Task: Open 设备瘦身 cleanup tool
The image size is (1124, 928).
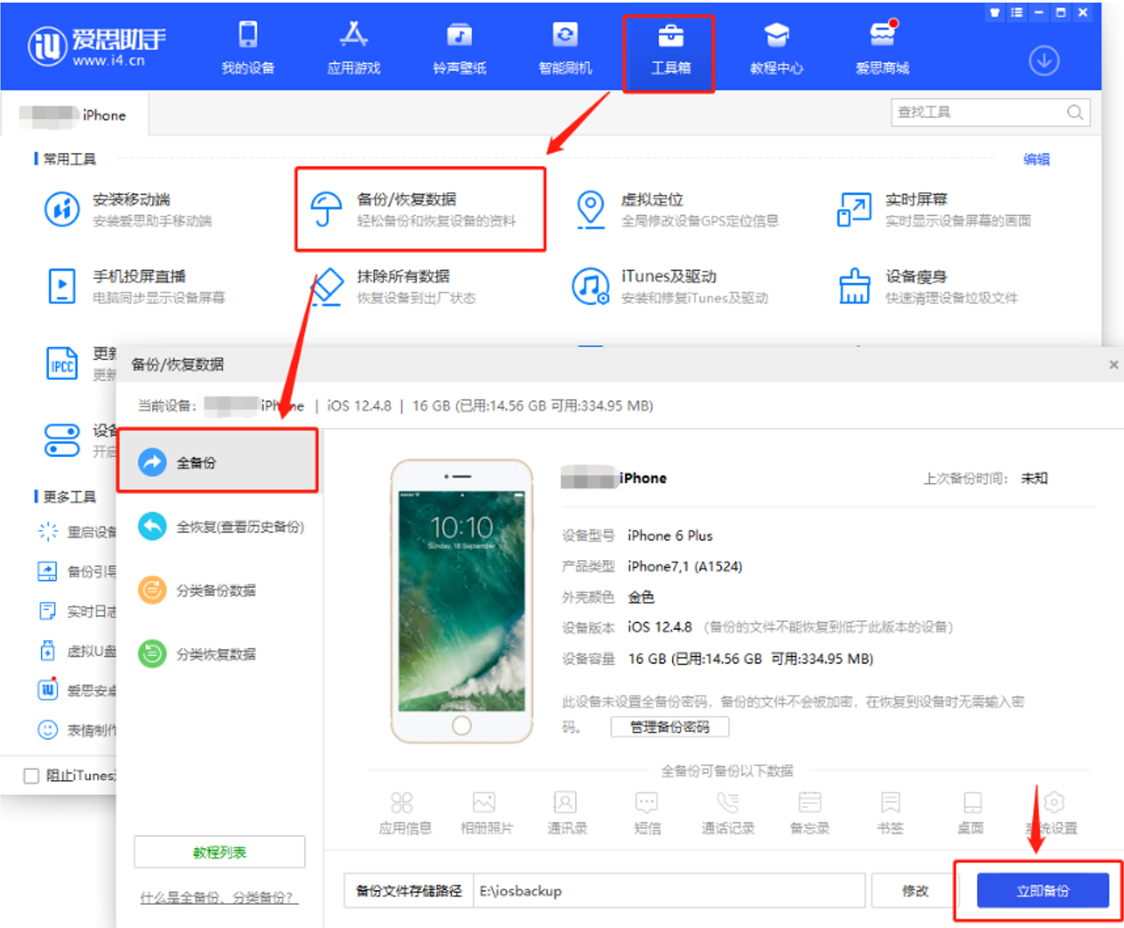Action: [928, 286]
